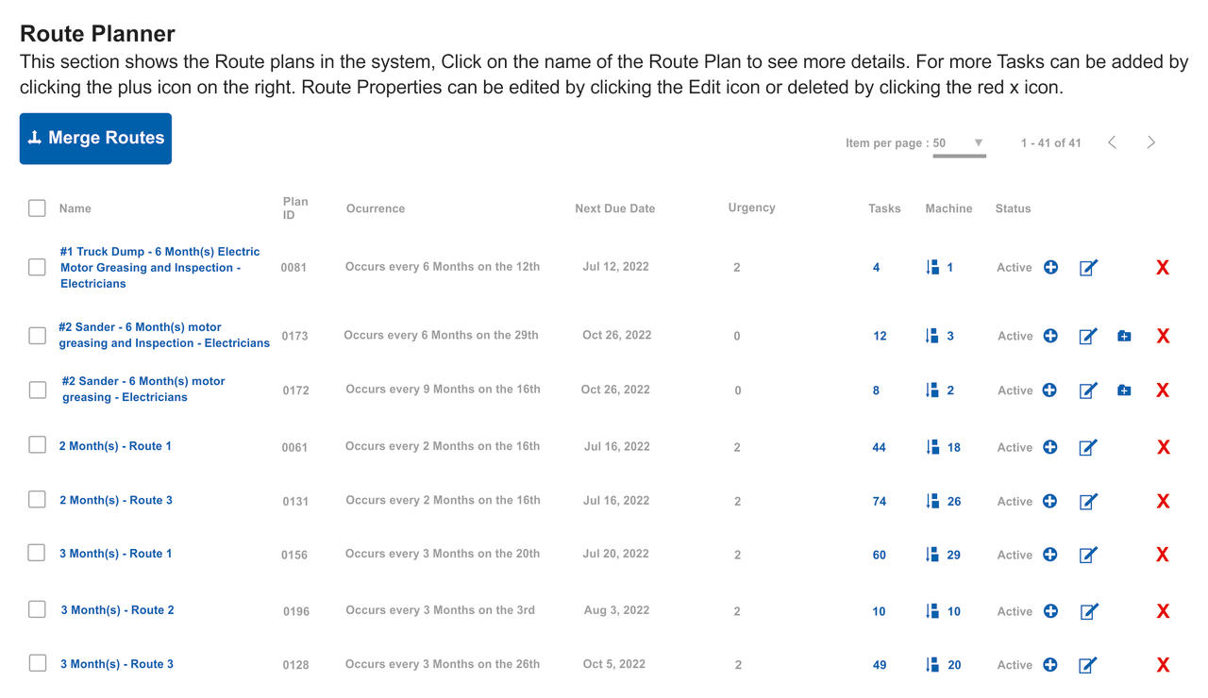The height and width of the screenshot is (698, 1208).
Task: Open the 74 tasks count link
Action: [880, 502]
